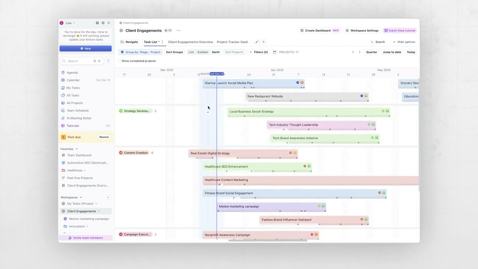Click the pencil edit views icon
This screenshot has height=269, width=478.
click(x=257, y=42)
